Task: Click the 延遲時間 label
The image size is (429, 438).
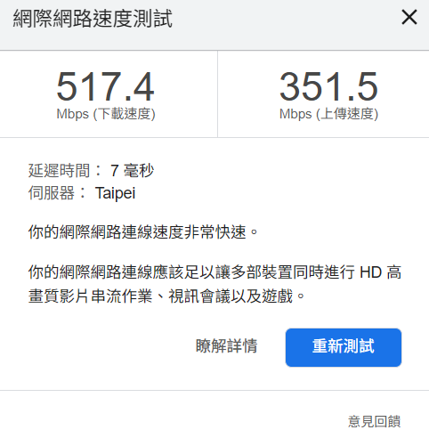Action: (x=59, y=171)
